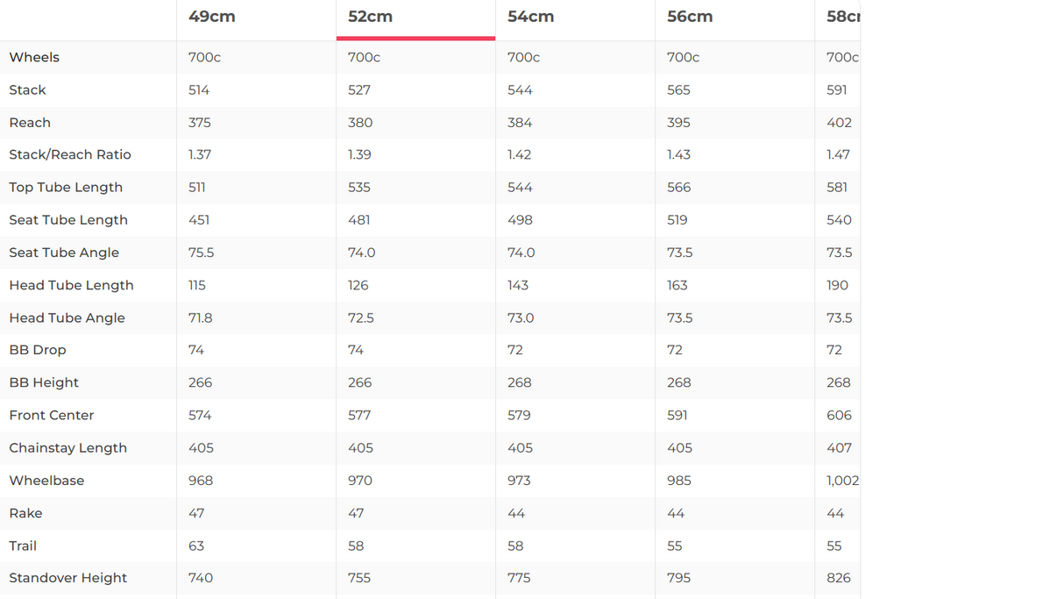
Task: Click the 395 Reach value for 56cm
Action: click(x=678, y=123)
